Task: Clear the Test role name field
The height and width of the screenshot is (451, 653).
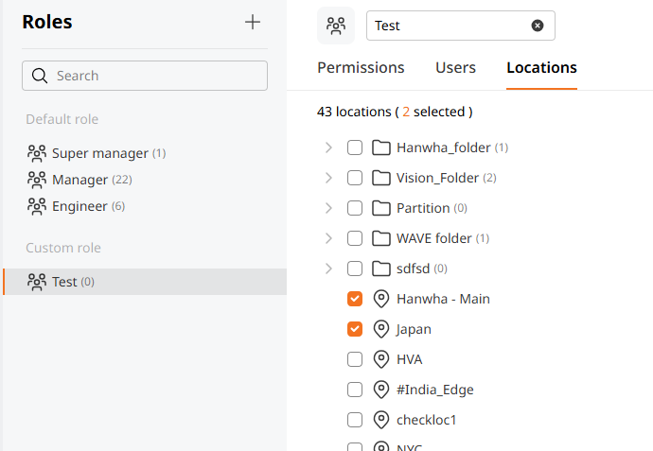Action: coord(538,26)
